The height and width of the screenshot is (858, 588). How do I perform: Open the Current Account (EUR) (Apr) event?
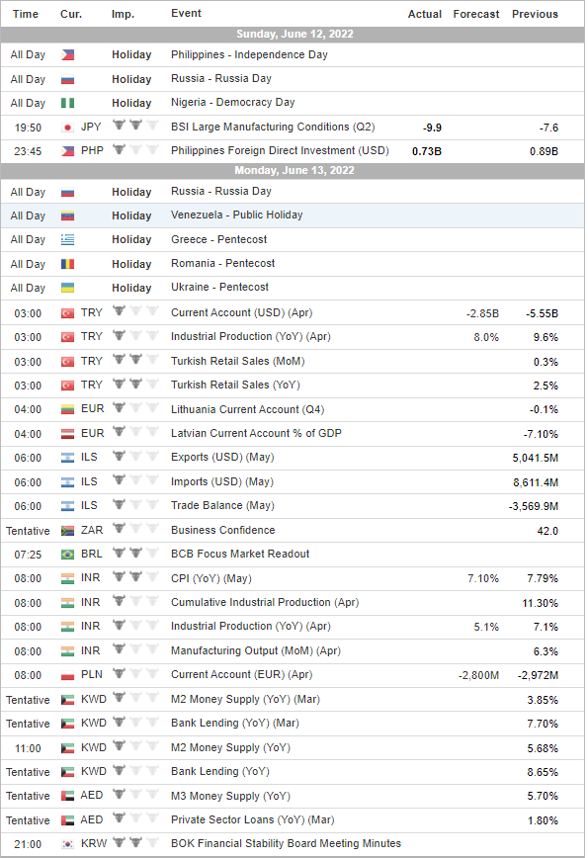click(242, 675)
